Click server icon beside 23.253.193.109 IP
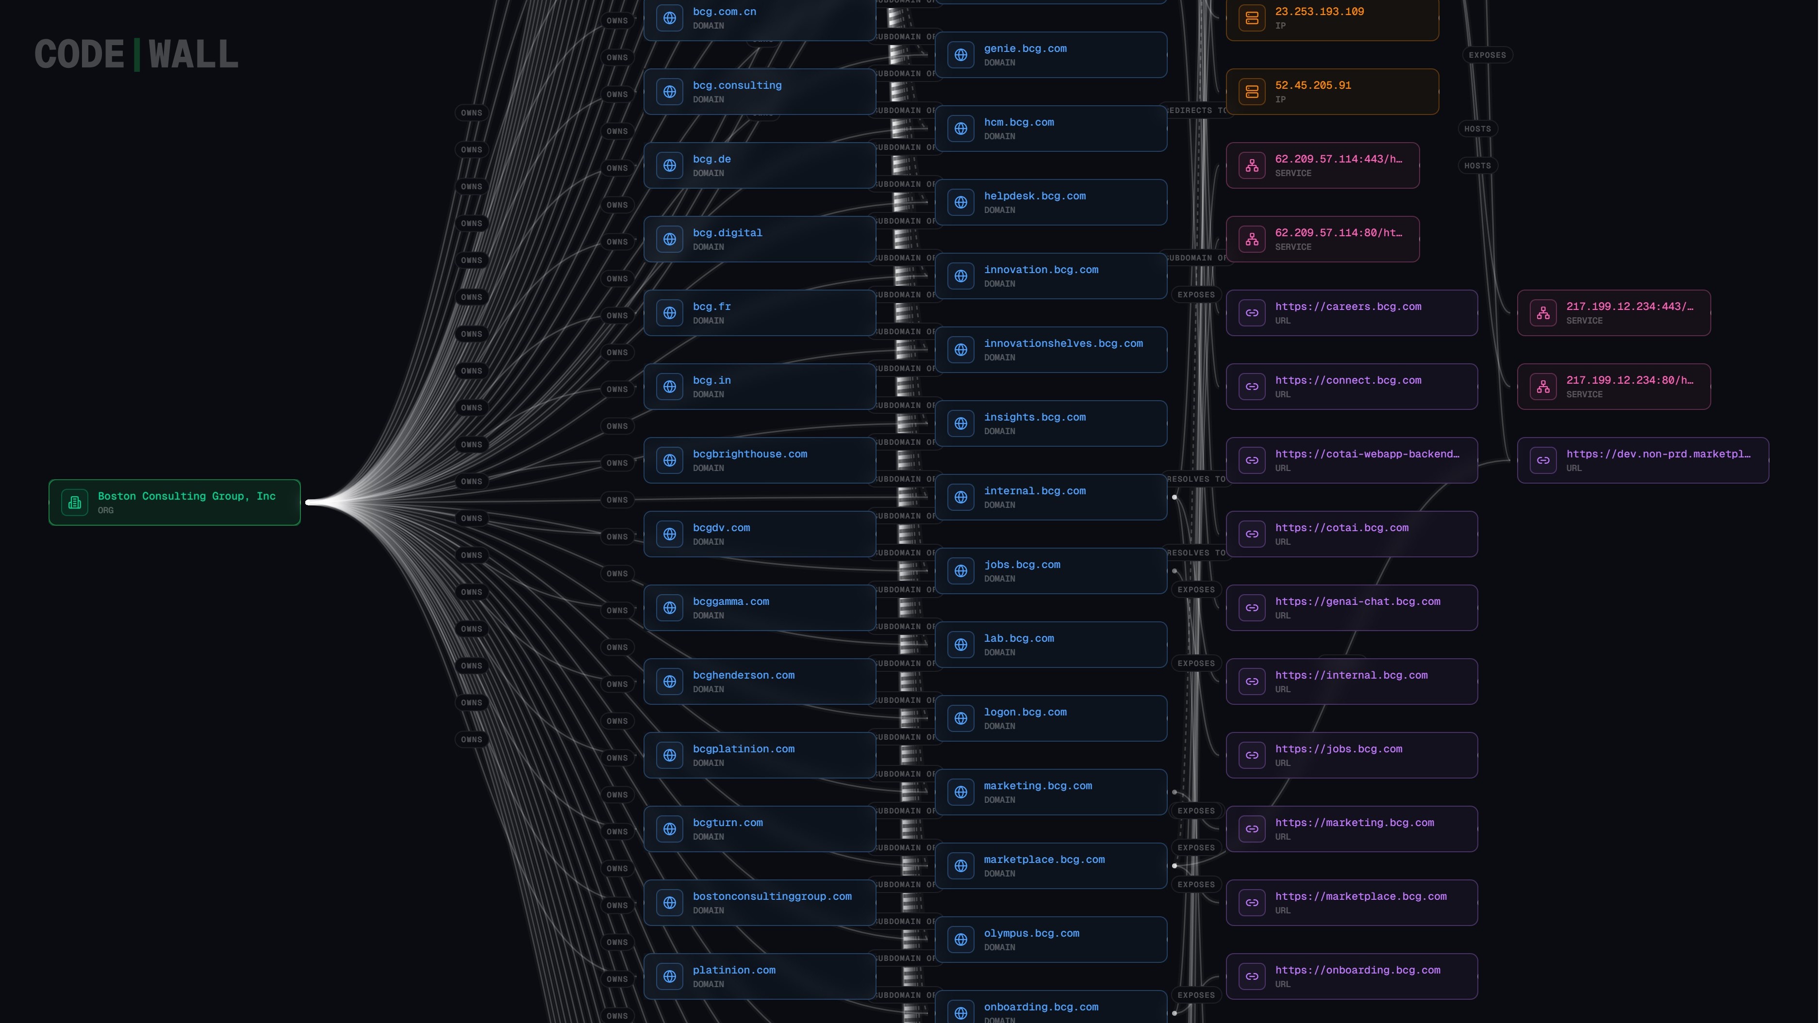The width and height of the screenshot is (1820, 1023). tap(1252, 18)
